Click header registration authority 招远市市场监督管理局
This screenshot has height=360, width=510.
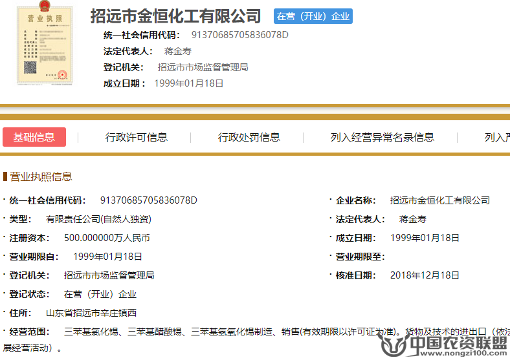coord(203,67)
